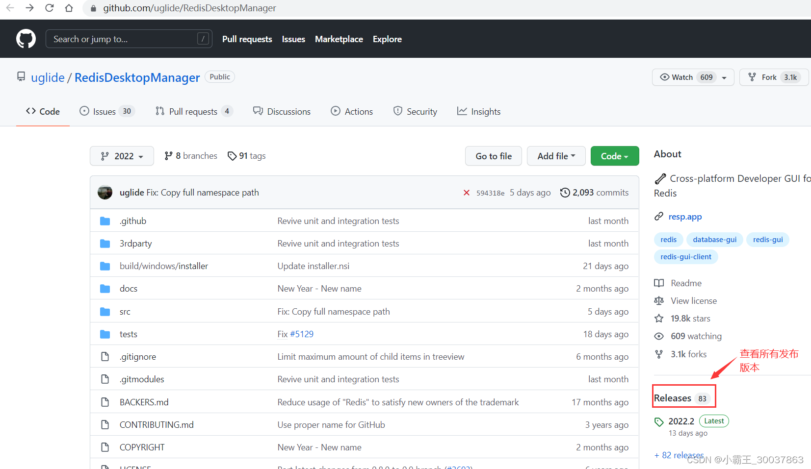
Task: Open the Security tab
Action: click(415, 112)
